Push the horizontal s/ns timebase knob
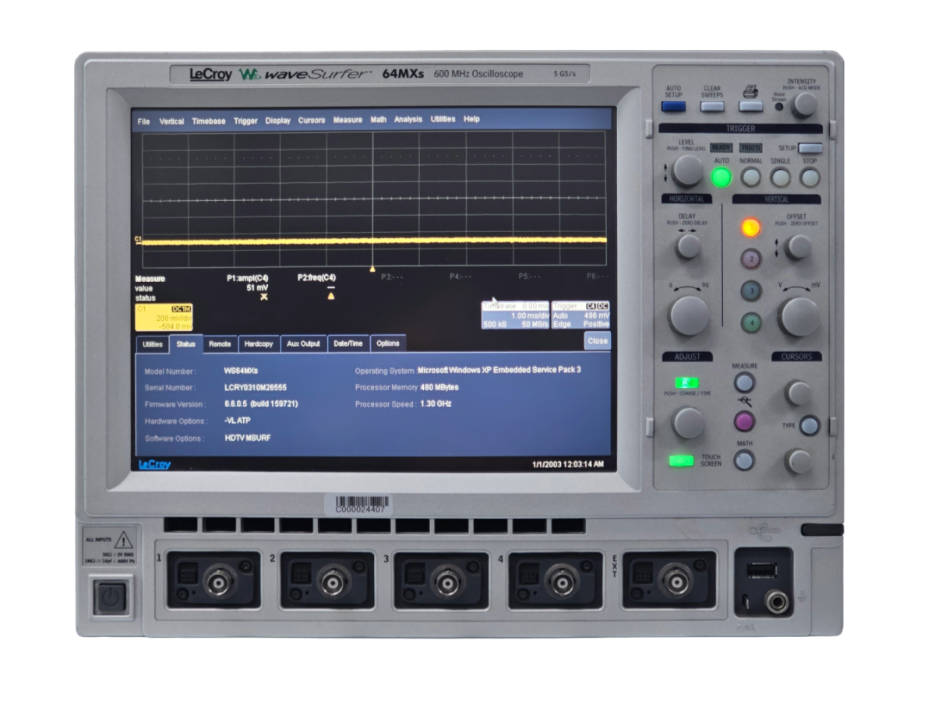935x701 pixels. tap(689, 315)
